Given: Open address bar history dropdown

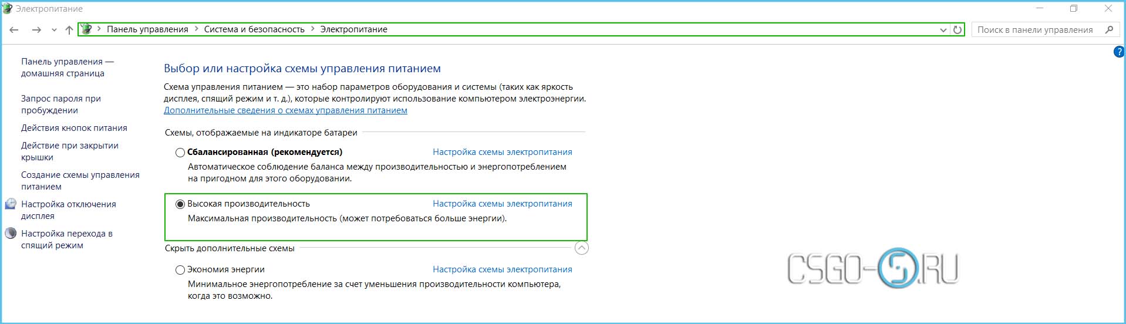Looking at the screenshot, I should coord(943,29).
